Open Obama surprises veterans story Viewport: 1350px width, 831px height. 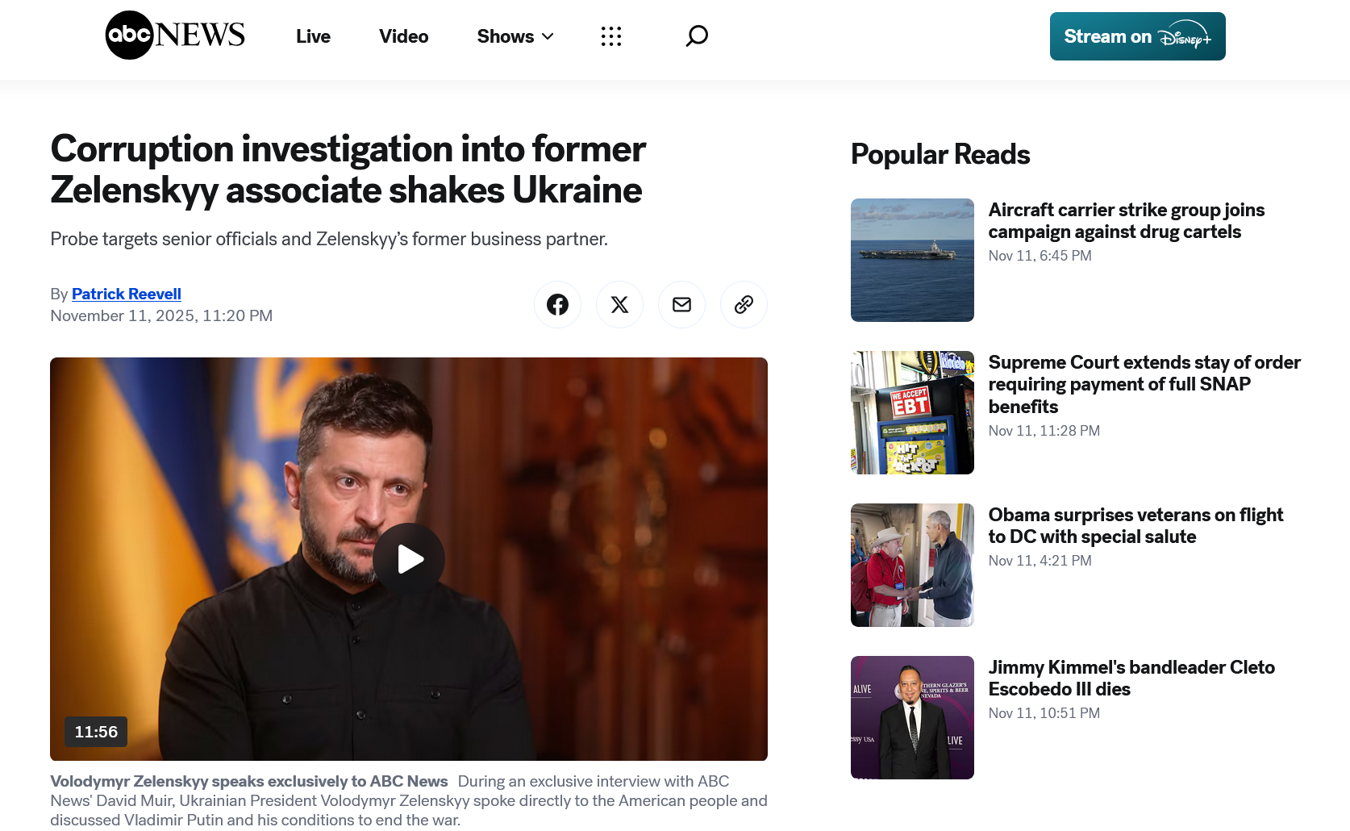click(1135, 526)
